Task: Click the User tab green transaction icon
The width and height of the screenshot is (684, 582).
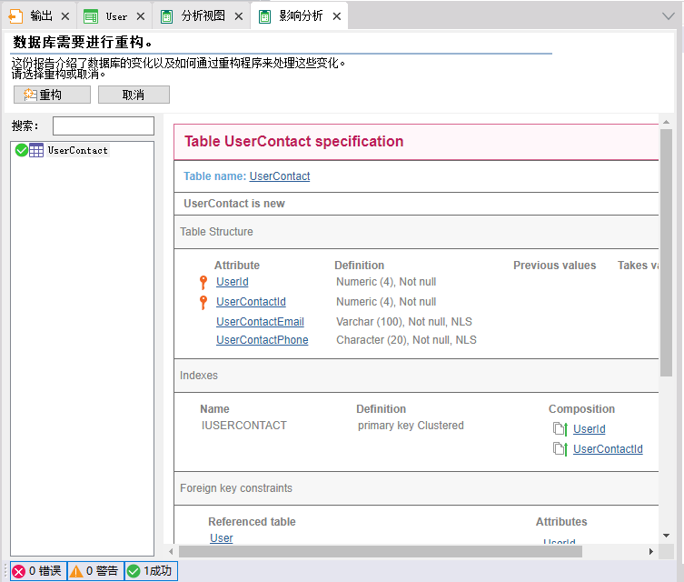Action: click(91, 16)
